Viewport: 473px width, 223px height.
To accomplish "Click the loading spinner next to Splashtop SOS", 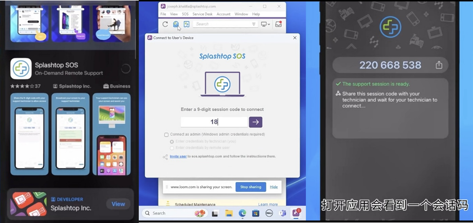I will click(126, 69).
